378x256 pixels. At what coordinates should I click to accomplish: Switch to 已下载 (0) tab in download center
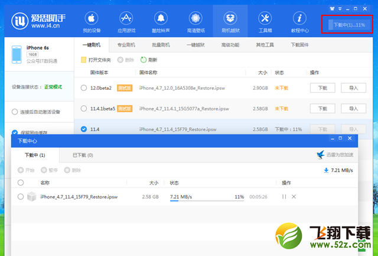coord(83,155)
